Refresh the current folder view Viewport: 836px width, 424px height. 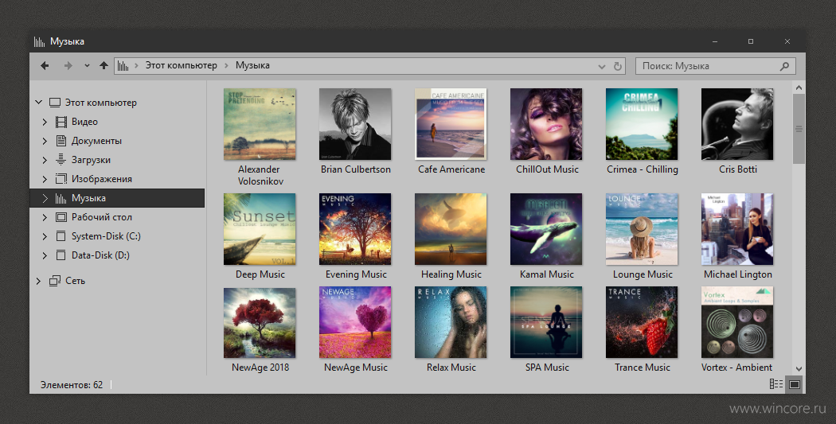(x=617, y=67)
